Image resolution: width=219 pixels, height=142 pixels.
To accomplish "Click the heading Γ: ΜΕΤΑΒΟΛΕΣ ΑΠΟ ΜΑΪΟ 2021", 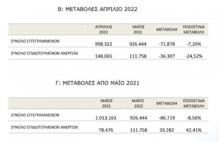I will point(97,83).
